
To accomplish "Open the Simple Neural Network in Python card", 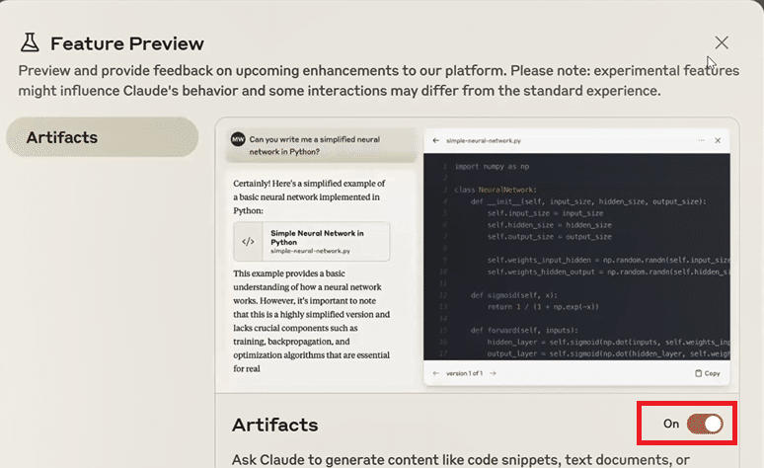I will (x=311, y=241).
